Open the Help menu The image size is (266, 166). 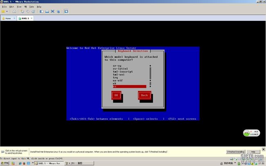click(x=39, y=7)
